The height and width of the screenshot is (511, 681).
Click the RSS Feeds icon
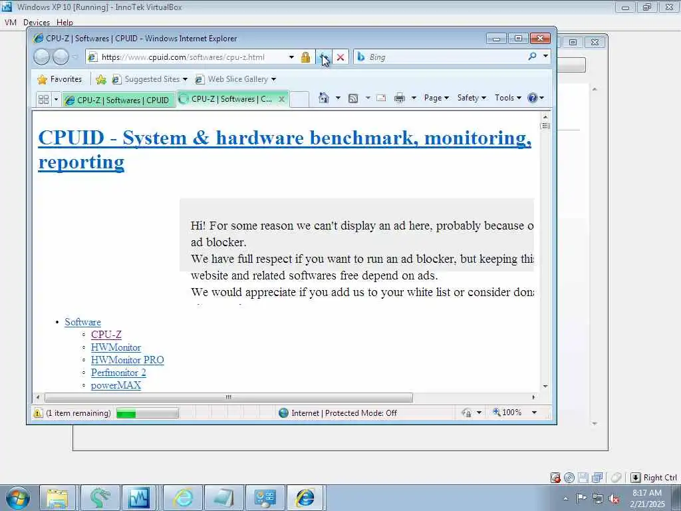pos(353,98)
